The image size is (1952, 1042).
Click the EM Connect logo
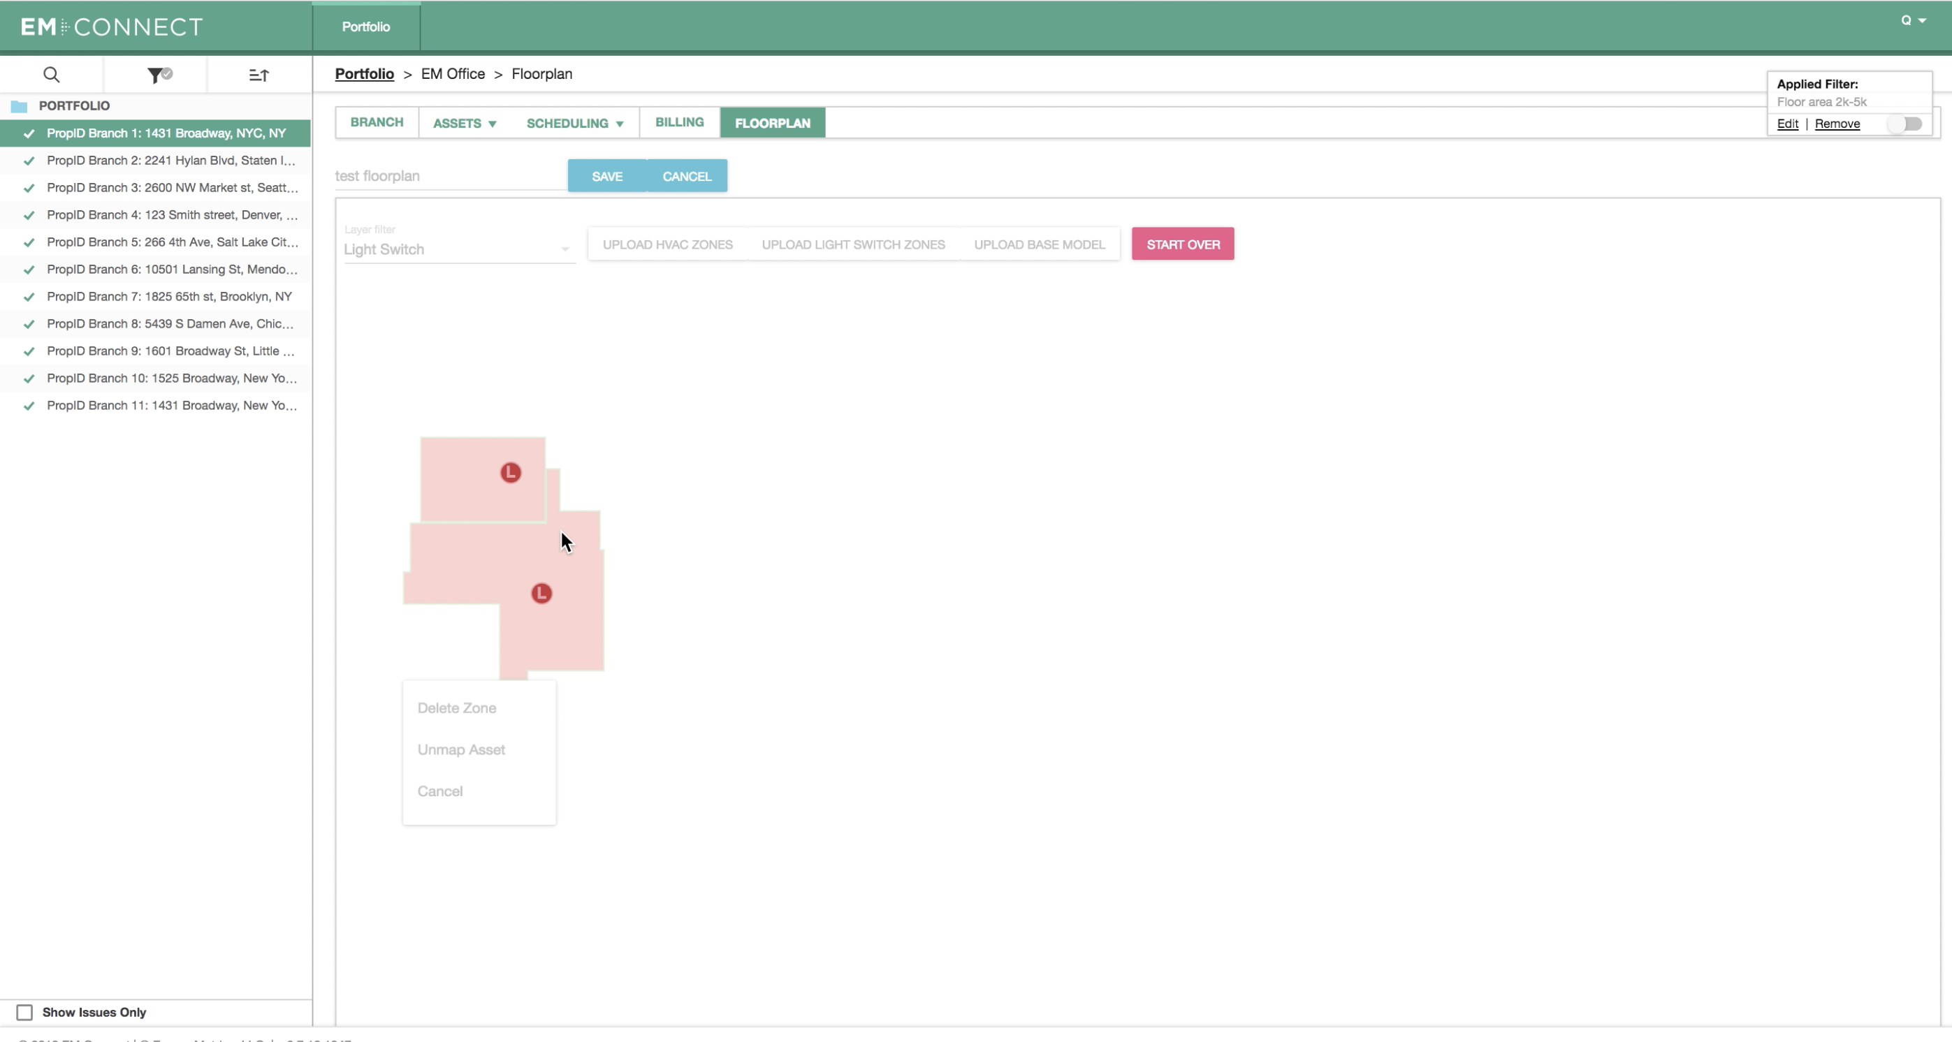[111, 27]
